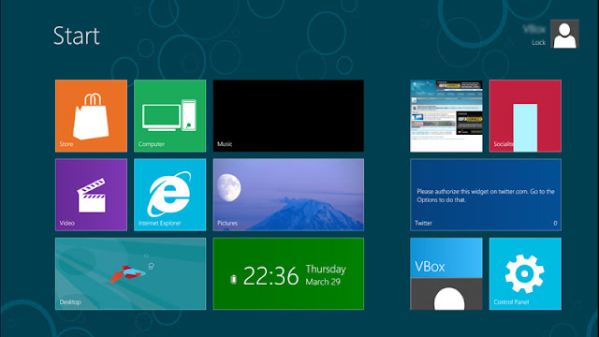
Task: Click the Start heading text
Action: point(77,36)
